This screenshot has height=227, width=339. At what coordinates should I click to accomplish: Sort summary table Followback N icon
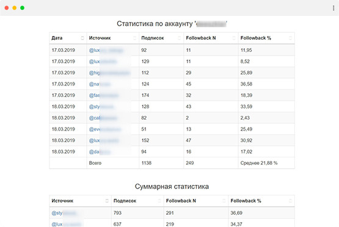[224, 201]
